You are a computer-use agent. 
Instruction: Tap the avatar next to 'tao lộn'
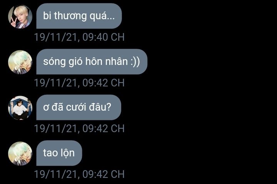(20, 154)
